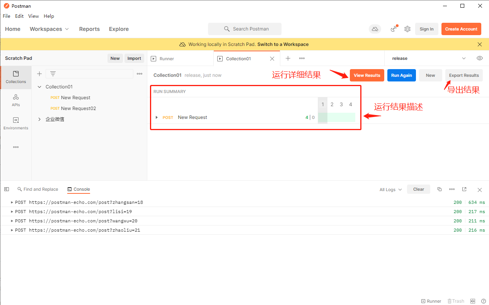Switch to the Console tab
The image size is (489, 305).
click(x=78, y=189)
